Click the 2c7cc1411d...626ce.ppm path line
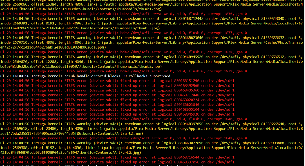 pyautogui.click(x=53, y=47)
